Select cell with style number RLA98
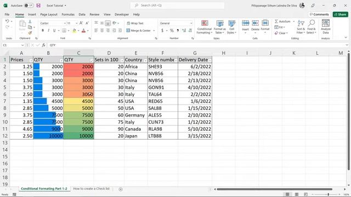This screenshot has width=351, height=197. (x=163, y=129)
